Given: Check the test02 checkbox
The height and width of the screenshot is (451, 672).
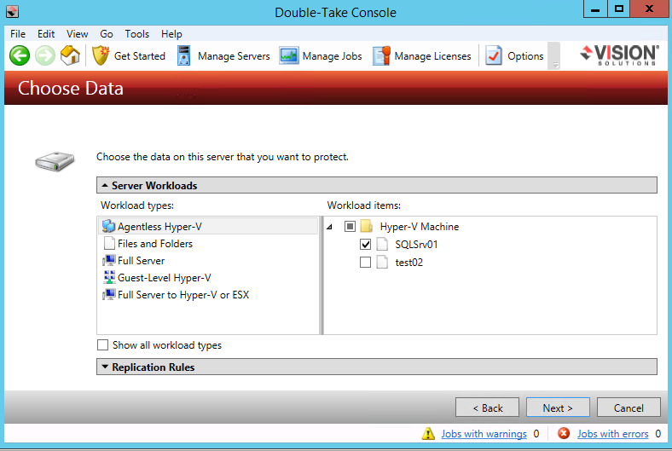Looking at the screenshot, I should coord(365,262).
